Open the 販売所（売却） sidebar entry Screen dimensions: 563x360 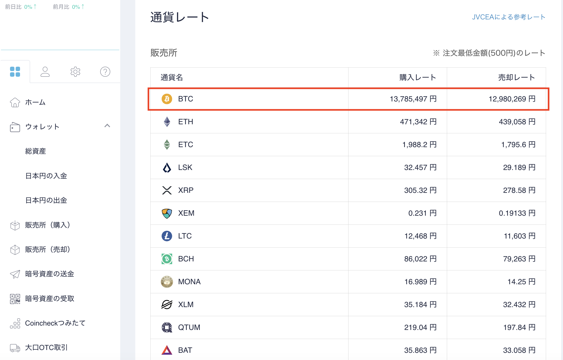(47, 249)
